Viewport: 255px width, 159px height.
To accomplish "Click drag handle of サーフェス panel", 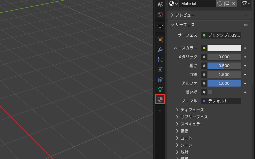I will [x=246, y=25].
